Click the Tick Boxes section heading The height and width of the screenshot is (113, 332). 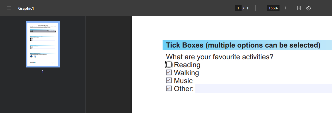[x=243, y=45]
